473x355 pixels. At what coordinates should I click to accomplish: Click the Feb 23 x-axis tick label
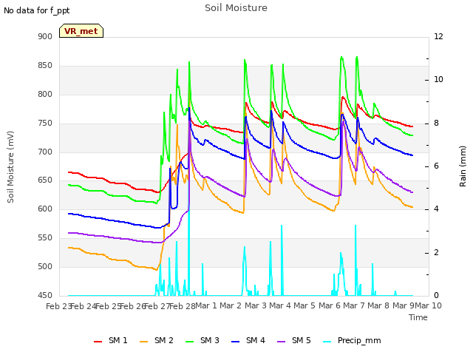(x=59, y=306)
